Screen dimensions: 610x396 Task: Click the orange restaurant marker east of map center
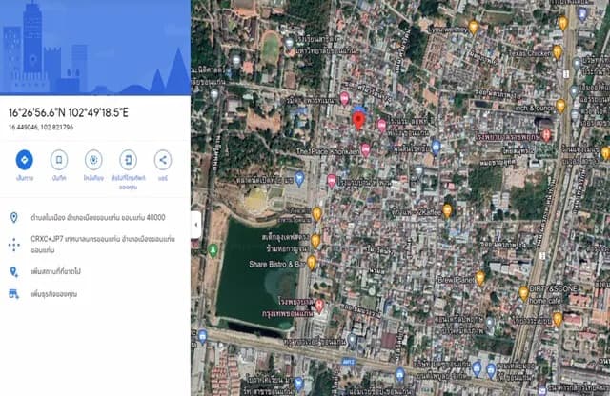coord(447,211)
